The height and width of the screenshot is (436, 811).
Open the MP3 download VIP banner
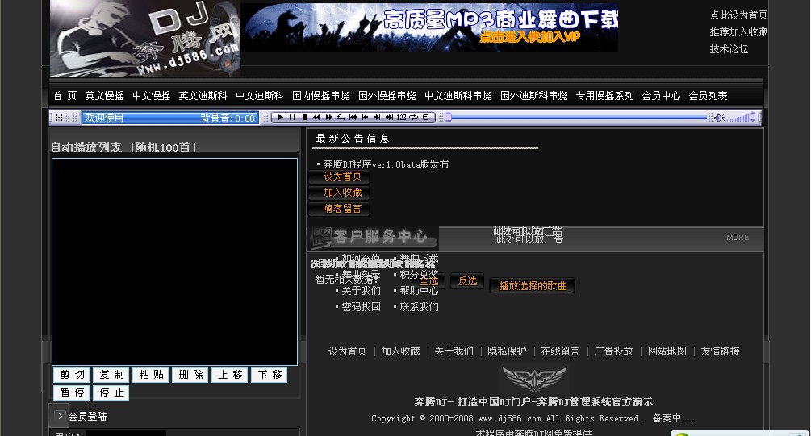tap(429, 27)
